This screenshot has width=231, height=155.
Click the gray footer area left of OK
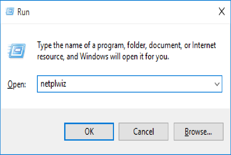coord(32,132)
